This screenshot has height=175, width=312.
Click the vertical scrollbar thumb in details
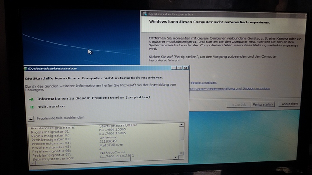click(181, 134)
